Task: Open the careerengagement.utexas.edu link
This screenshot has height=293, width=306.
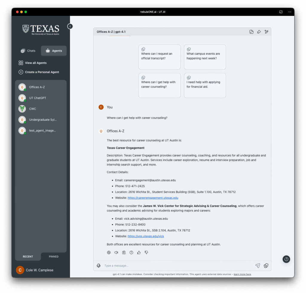Action: tap(153, 198)
